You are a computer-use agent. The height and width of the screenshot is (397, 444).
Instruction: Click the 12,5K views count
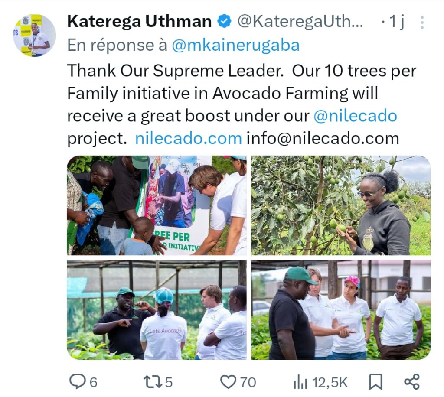pyautogui.click(x=330, y=382)
